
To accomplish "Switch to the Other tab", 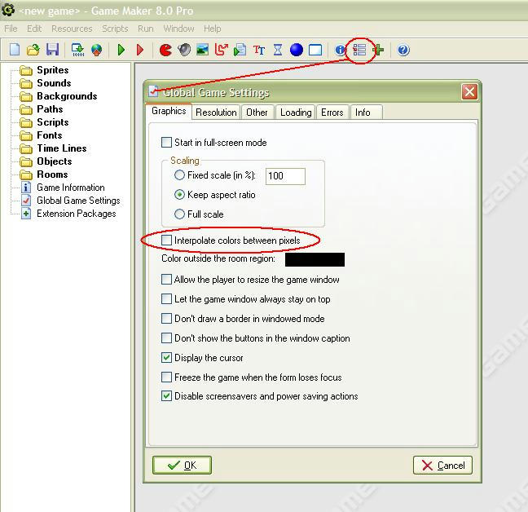I will point(257,113).
